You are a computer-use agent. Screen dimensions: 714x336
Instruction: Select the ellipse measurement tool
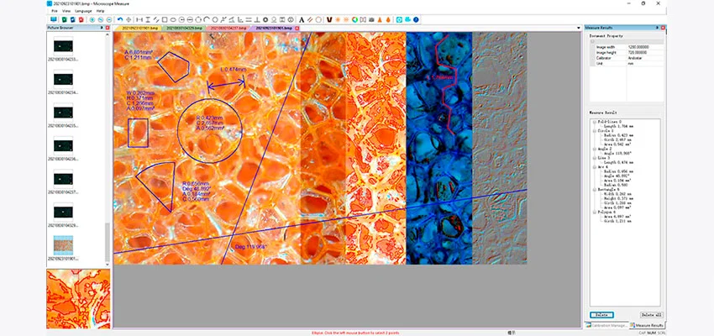pyautogui.click(x=173, y=18)
